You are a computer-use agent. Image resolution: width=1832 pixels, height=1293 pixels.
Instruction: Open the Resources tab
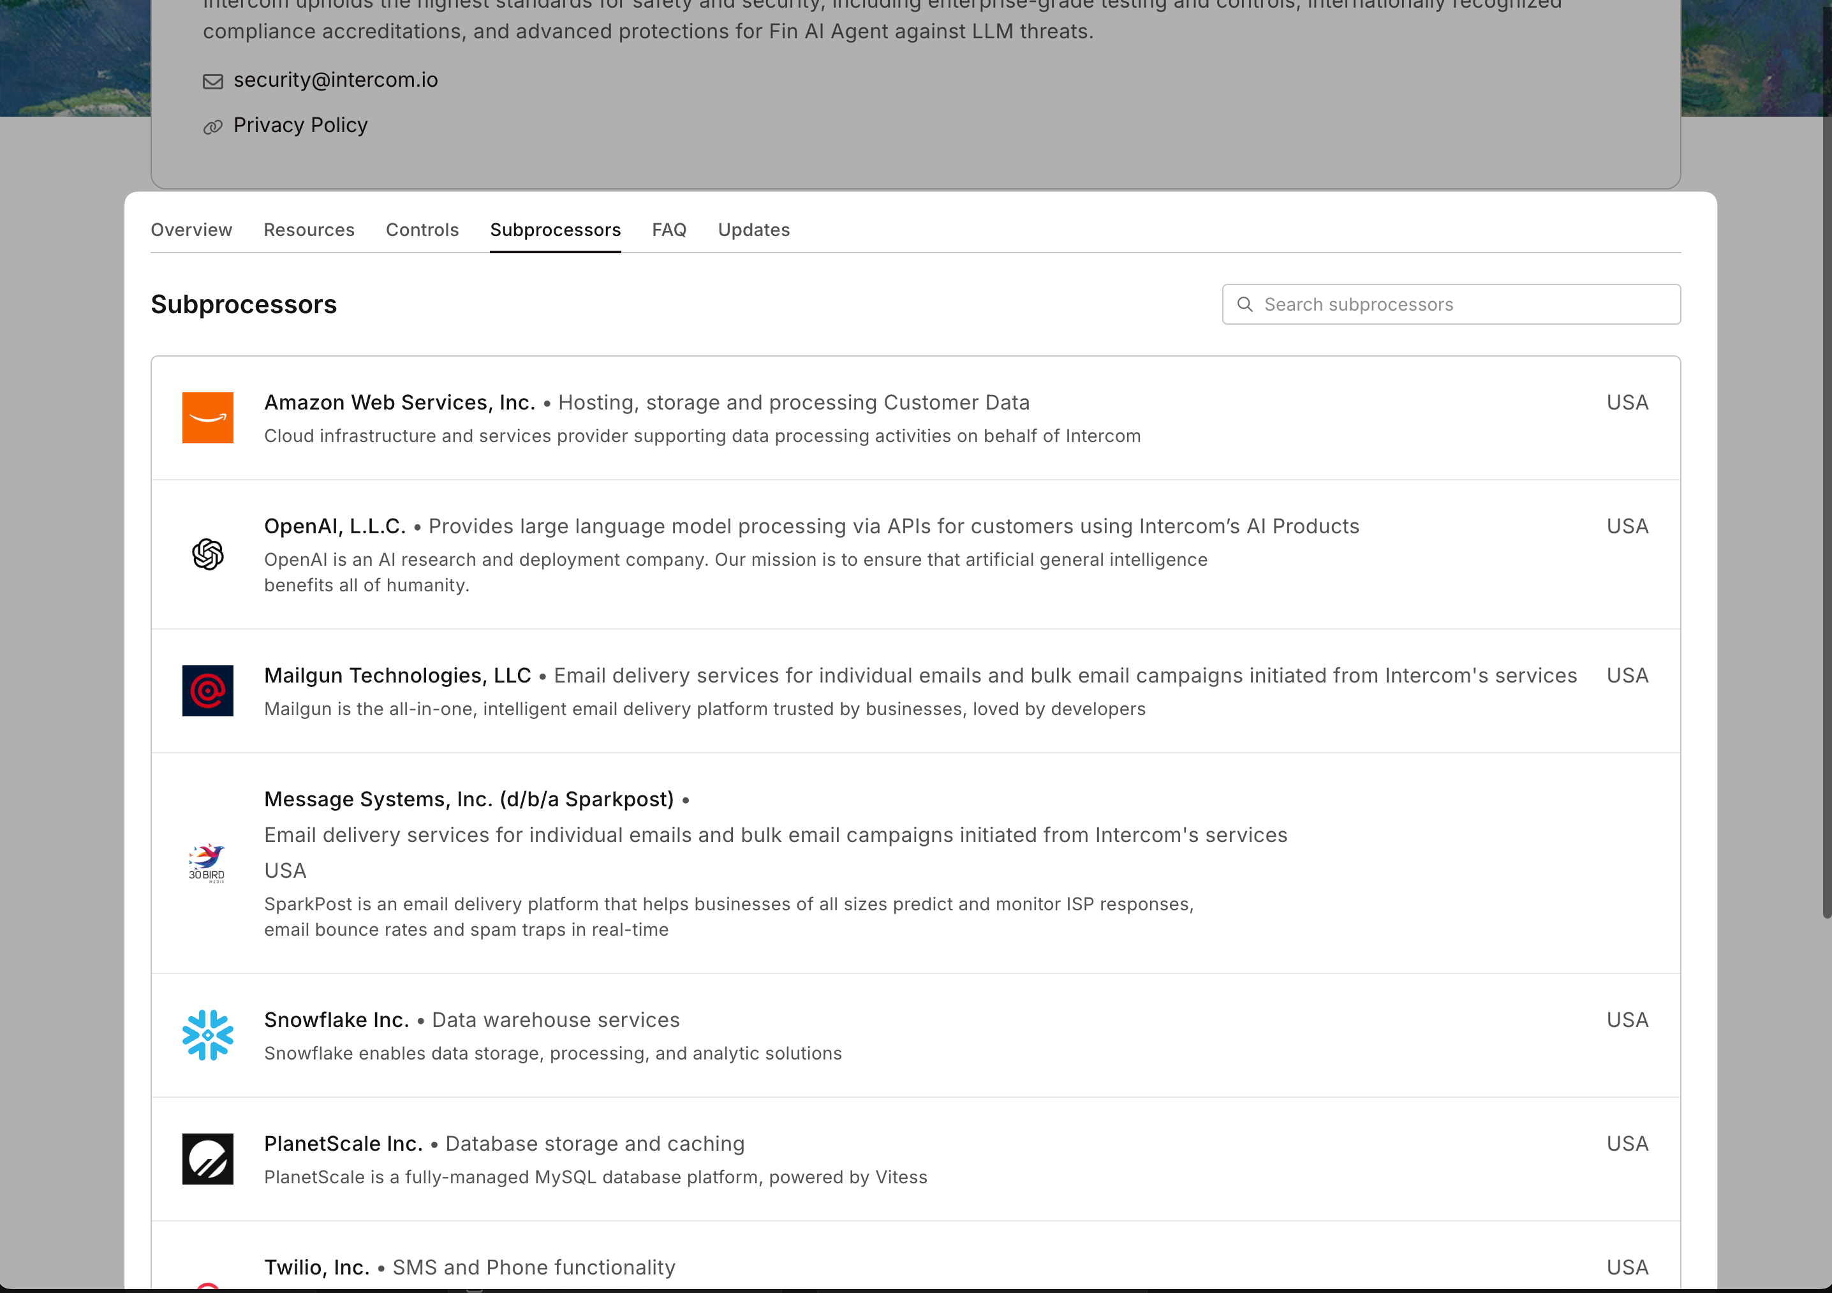309,230
